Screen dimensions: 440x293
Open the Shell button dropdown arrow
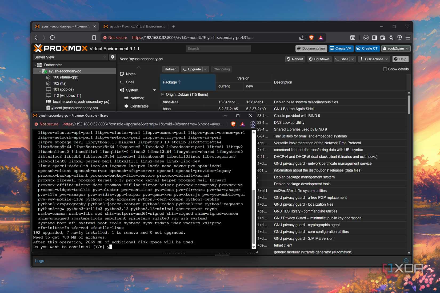coord(353,59)
